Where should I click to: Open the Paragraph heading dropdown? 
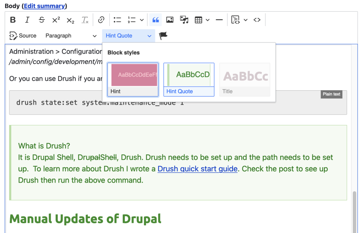pos(71,36)
